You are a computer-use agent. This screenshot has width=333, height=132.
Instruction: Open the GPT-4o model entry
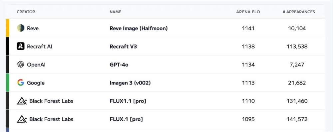pos(119,65)
